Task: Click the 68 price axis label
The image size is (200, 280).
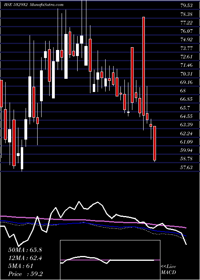Action: (x=183, y=91)
